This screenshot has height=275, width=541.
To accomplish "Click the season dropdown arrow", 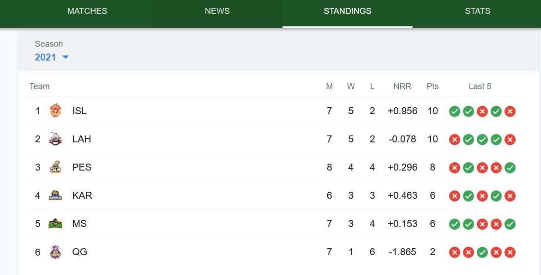I will point(66,57).
